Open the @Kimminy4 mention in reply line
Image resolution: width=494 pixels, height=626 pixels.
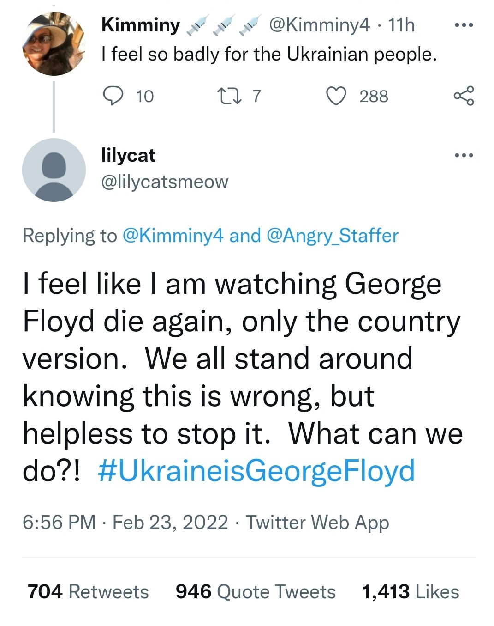click(x=173, y=236)
